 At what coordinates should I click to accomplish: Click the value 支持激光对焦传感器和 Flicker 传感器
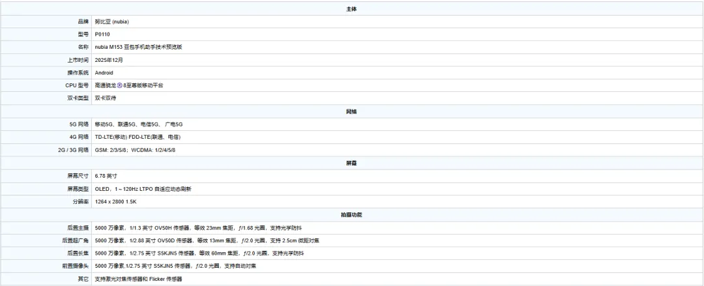tap(138, 279)
